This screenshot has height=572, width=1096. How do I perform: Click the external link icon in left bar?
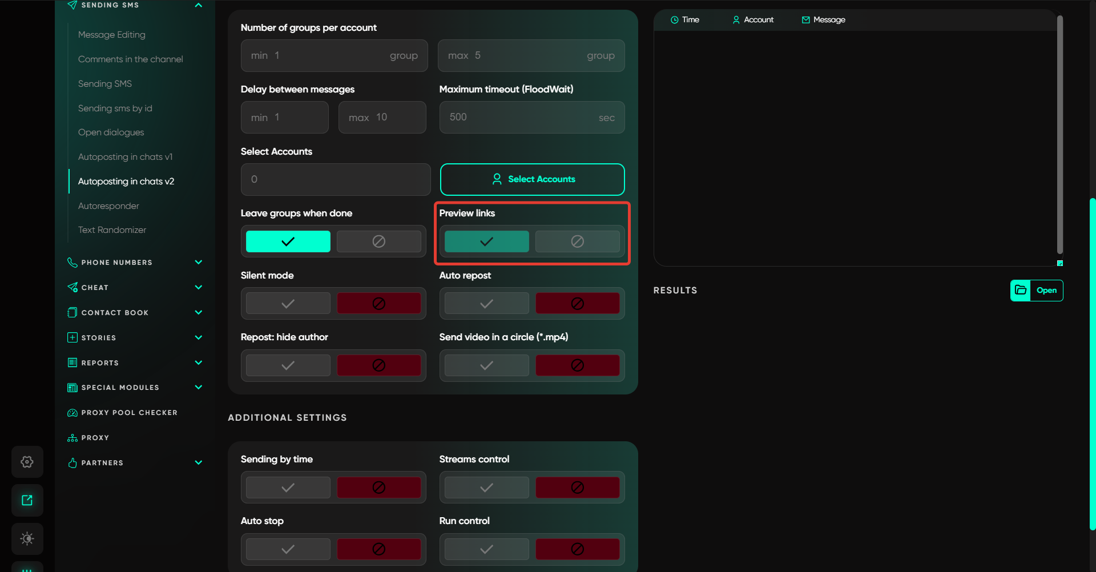pyautogui.click(x=27, y=500)
